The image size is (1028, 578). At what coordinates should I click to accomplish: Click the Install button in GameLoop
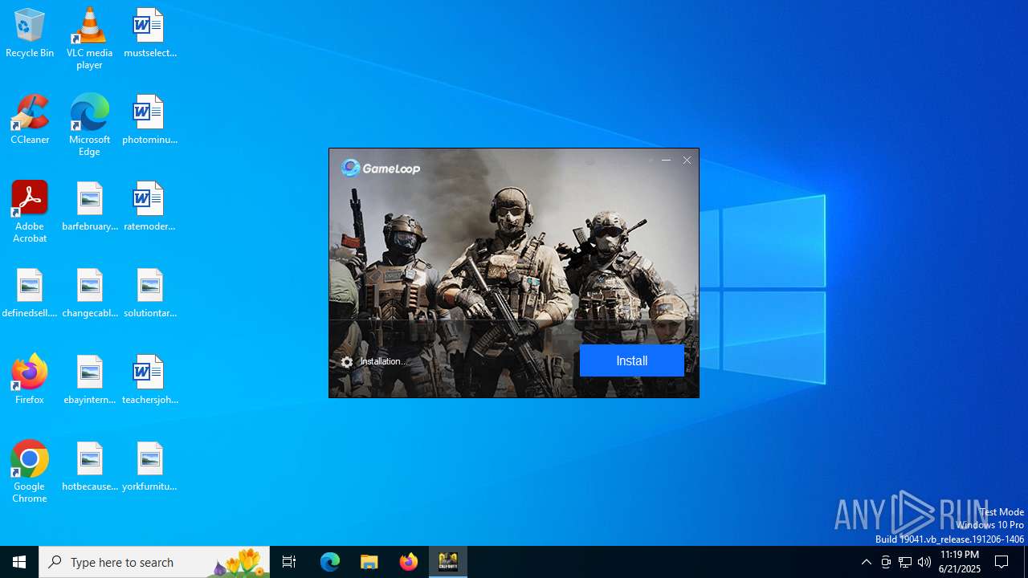point(631,360)
